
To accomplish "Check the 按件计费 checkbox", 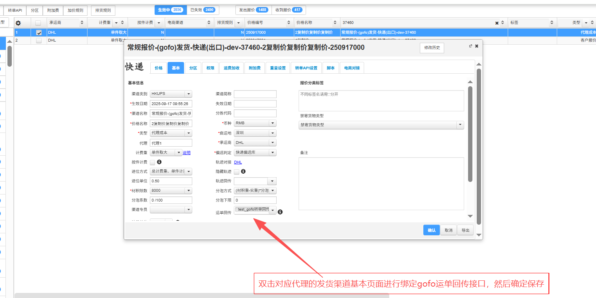I will pyautogui.click(x=152, y=162).
